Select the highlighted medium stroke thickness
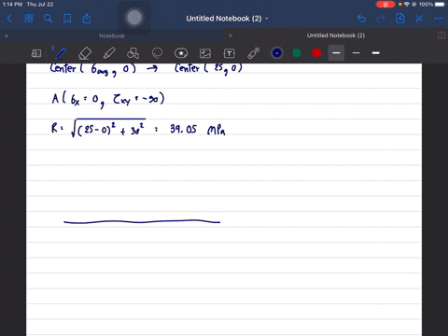The width and height of the screenshot is (448, 336). 336,53
